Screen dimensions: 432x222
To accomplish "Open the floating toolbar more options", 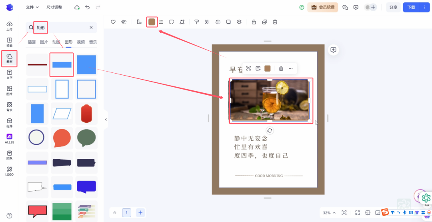I will (291, 68).
